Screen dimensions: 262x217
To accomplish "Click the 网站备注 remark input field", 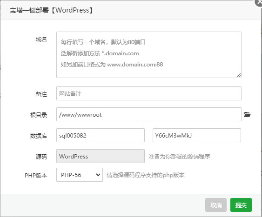I will click(149, 93).
